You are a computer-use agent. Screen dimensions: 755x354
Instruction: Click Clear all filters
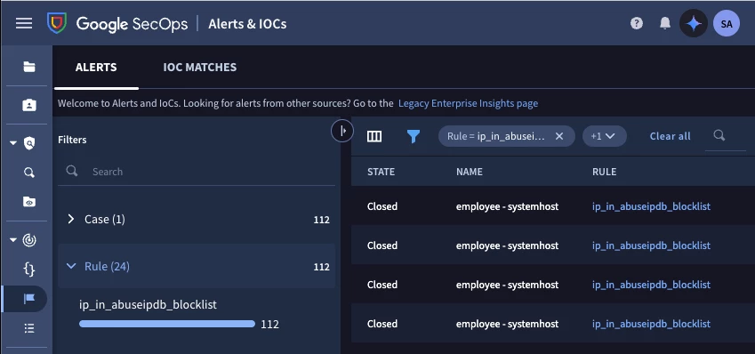[670, 136]
